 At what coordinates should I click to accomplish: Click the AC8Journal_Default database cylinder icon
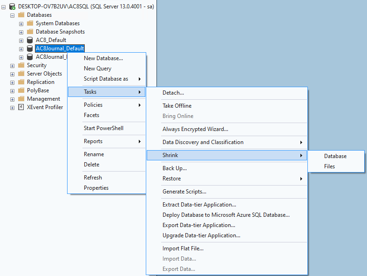point(30,48)
